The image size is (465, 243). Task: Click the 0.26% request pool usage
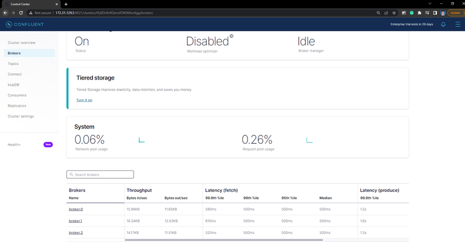point(257,139)
